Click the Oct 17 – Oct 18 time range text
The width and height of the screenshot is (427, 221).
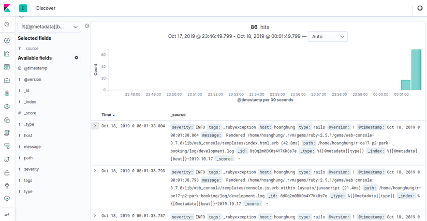click(234, 36)
